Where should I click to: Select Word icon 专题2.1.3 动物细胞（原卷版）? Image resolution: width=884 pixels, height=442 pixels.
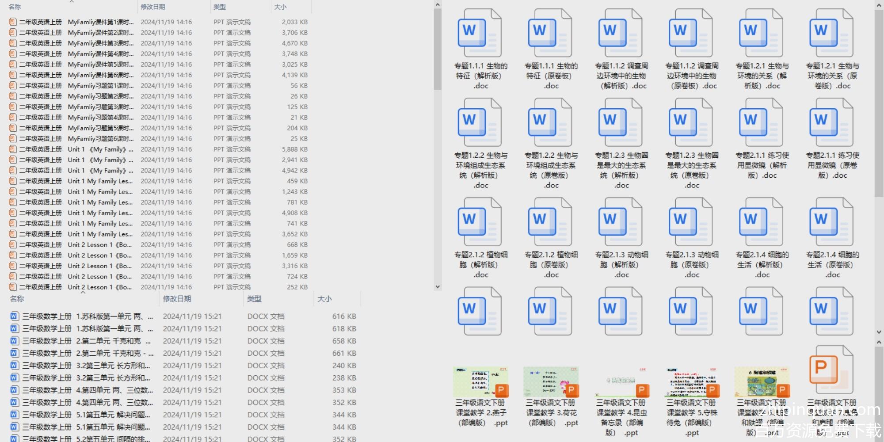[691, 222]
